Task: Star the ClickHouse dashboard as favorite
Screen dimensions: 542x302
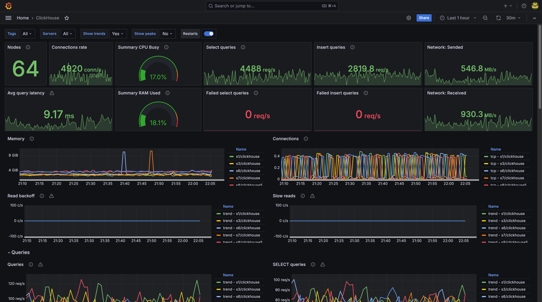Action: pyautogui.click(x=67, y=18)
